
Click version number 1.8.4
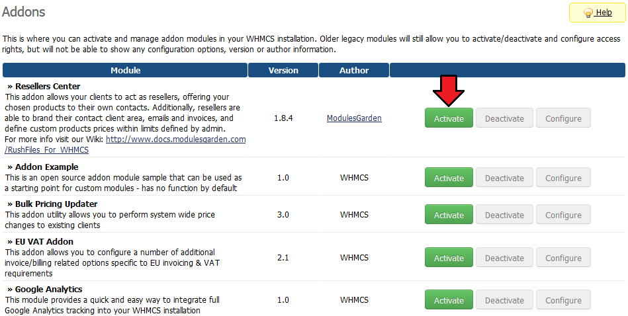(x=283, y=118)
